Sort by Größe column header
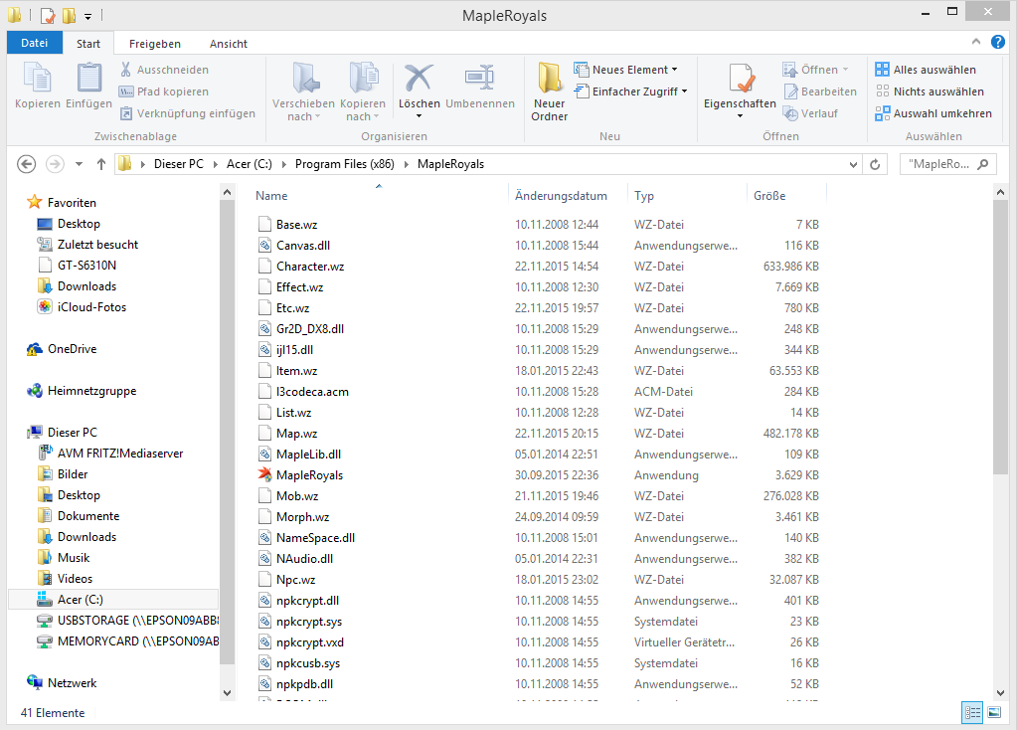 point(769,196)
